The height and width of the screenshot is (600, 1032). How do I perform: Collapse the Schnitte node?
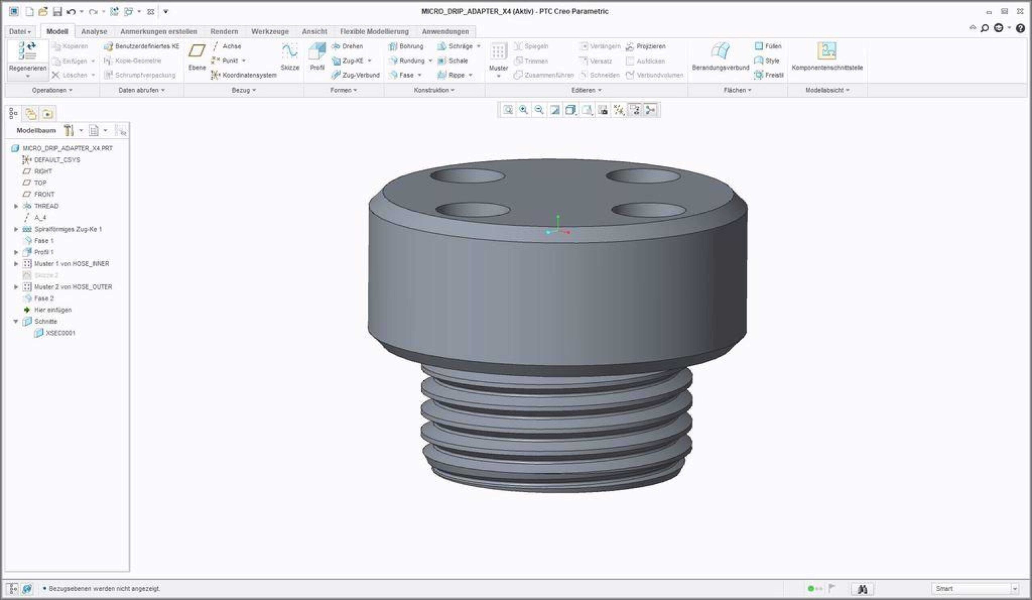[x=16, y=321]
